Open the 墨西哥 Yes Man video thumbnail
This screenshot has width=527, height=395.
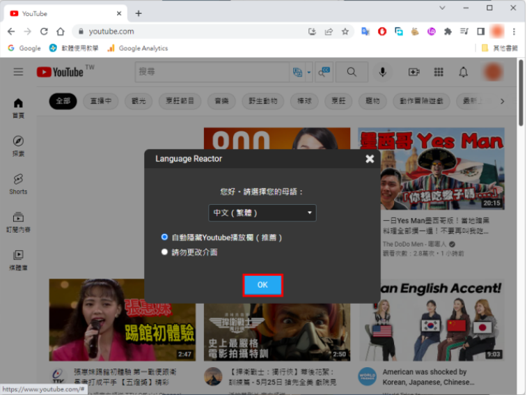click(431, 168)
